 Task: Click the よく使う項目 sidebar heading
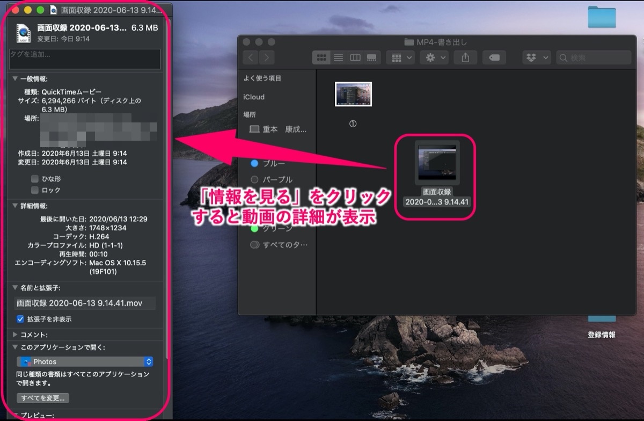262,78
